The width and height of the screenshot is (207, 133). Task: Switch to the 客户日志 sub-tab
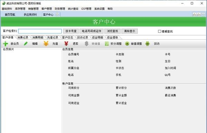pyautogui.click(x=68, y=38)
